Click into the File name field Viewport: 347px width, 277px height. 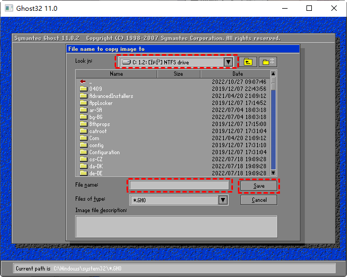point(179,186)
